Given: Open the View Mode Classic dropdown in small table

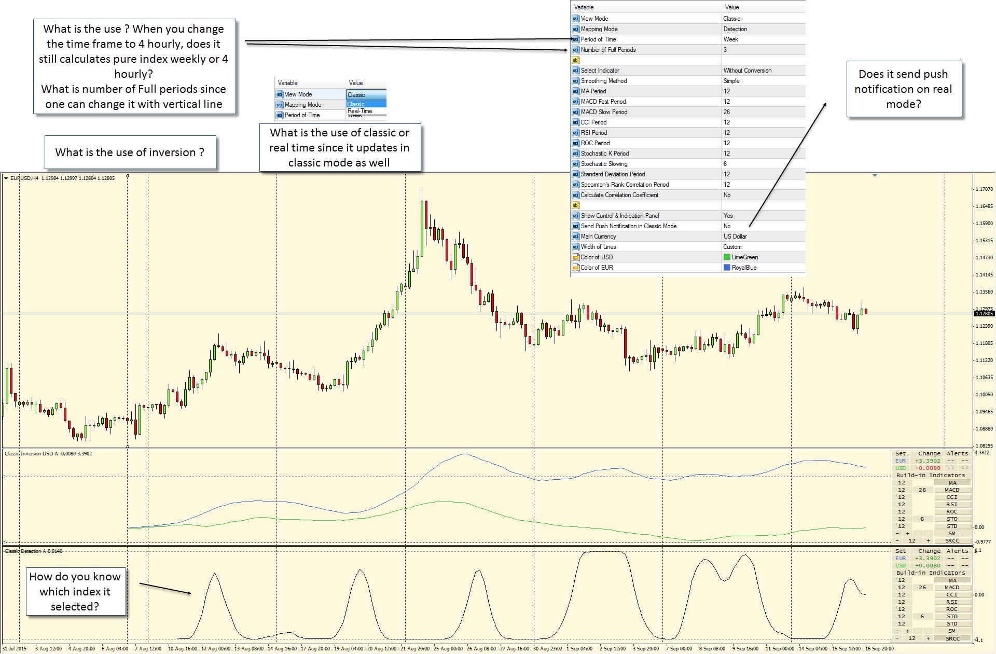Looking at the screenshot, I should pyautogui.click(x=366, y=95).
